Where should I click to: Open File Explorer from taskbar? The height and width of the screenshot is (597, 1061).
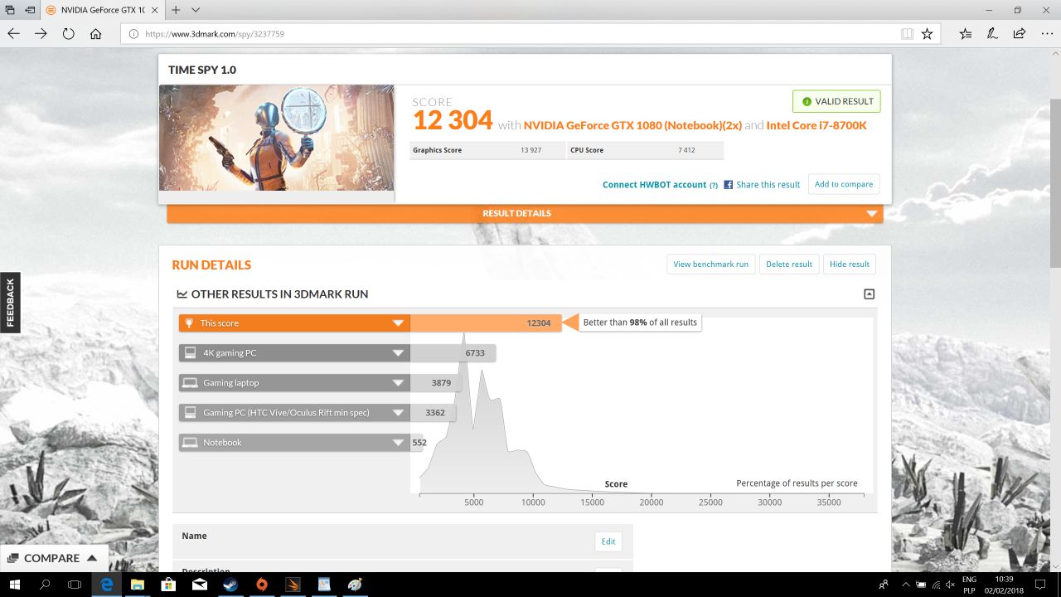click(x=138, y=585)
